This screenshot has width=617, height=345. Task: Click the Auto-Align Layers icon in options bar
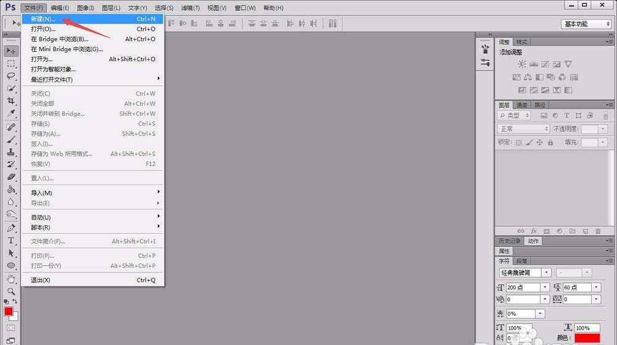coord(333,23)
